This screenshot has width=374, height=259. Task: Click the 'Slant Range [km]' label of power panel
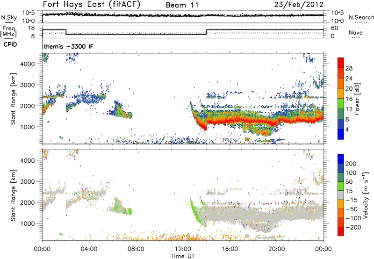tap(13, 99)
